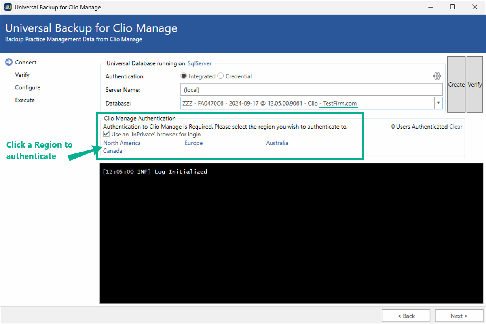Click the Database label
The width and height of the screenshot is (486, 324).
(118, 103)
